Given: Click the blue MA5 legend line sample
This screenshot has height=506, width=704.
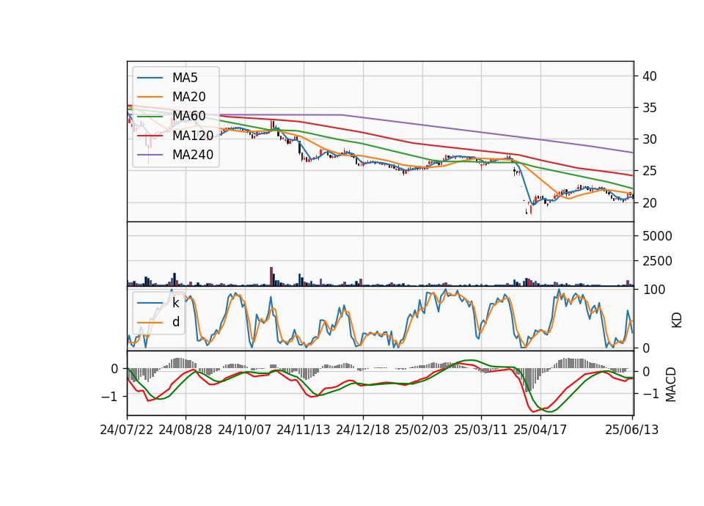Looking at the screenshot, I should coord(150,78).
